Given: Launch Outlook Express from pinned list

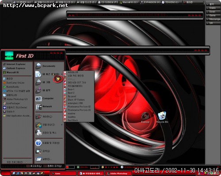Looking at the screenshot, I should [x=14, y=68].
